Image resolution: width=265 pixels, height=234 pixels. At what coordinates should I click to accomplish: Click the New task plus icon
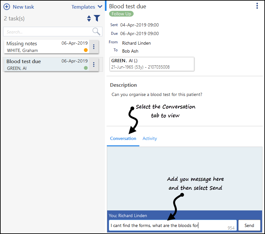click(x=7, y=7)
